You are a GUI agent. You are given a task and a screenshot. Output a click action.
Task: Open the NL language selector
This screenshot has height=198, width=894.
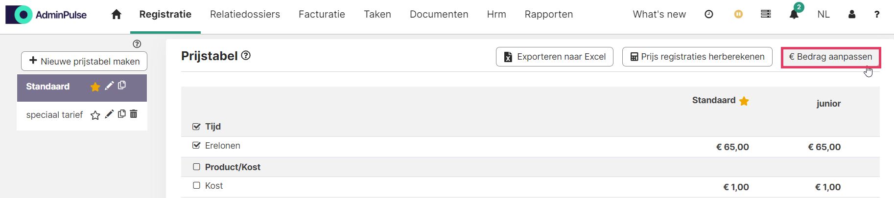823,14
